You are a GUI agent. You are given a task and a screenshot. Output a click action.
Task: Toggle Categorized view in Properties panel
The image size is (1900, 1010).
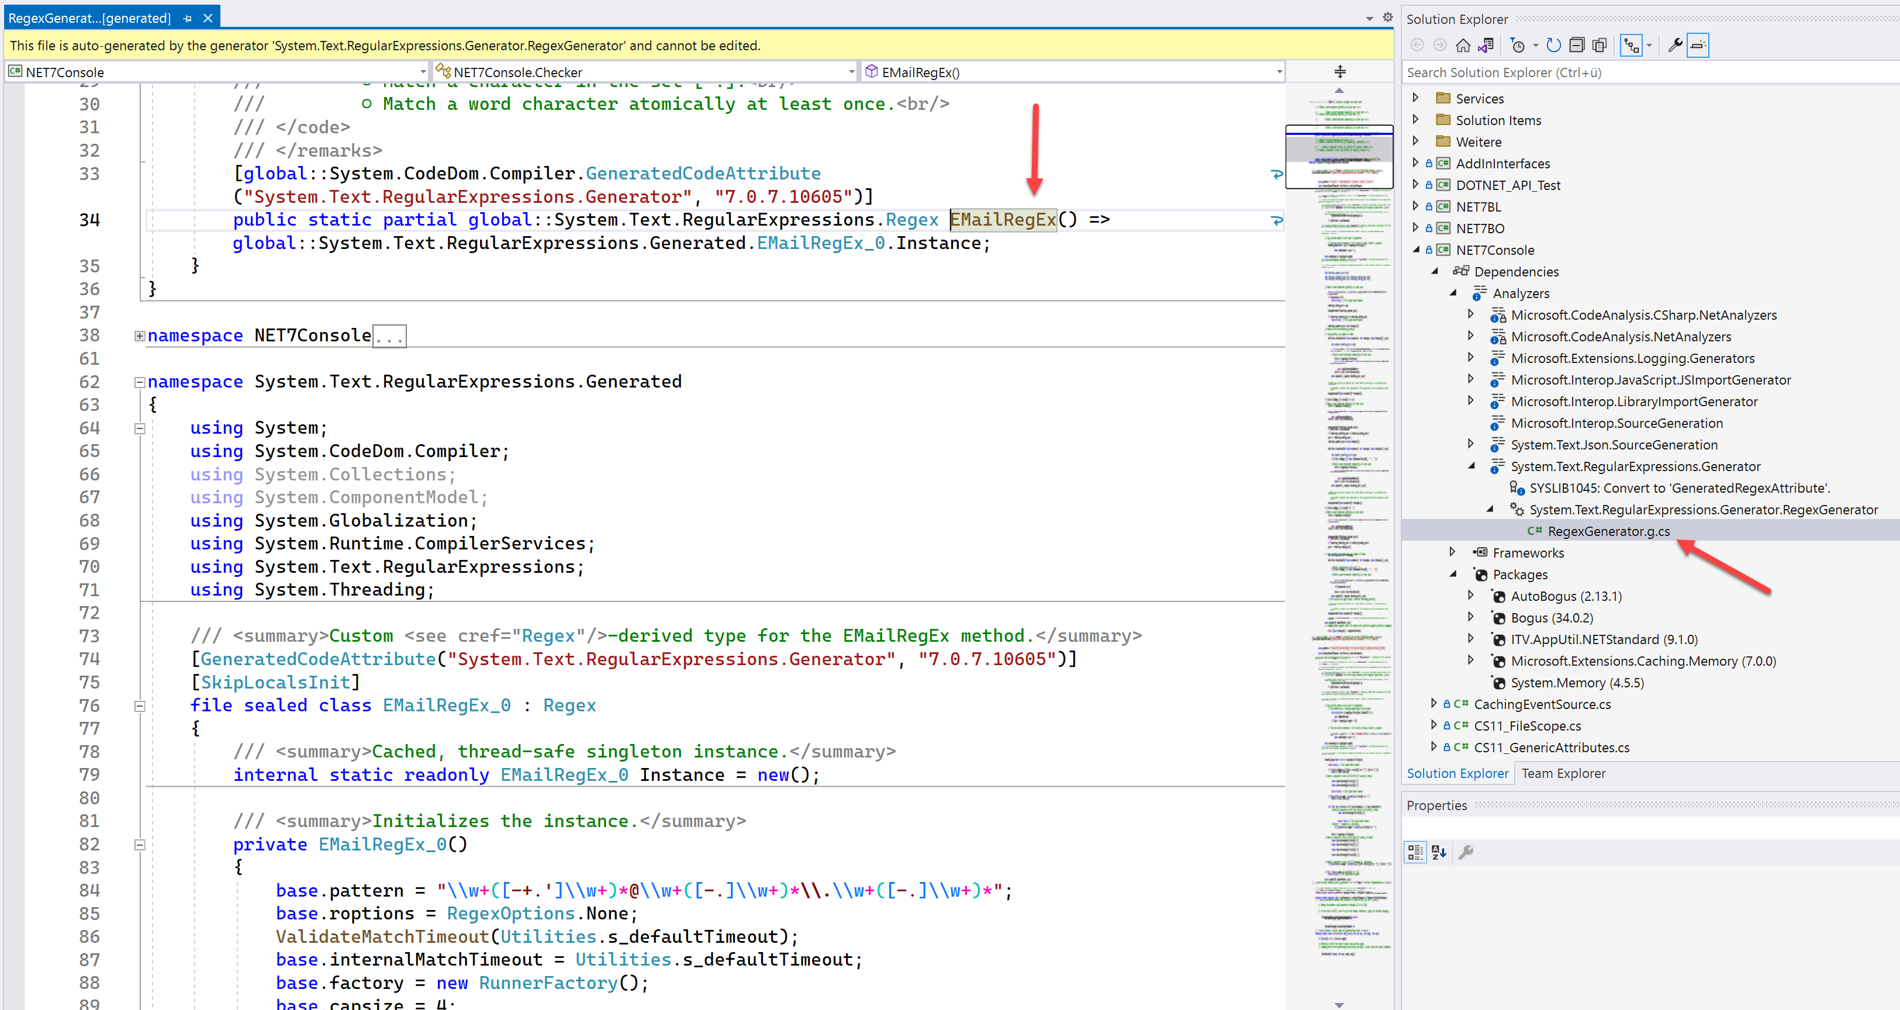pos(1415,852)
